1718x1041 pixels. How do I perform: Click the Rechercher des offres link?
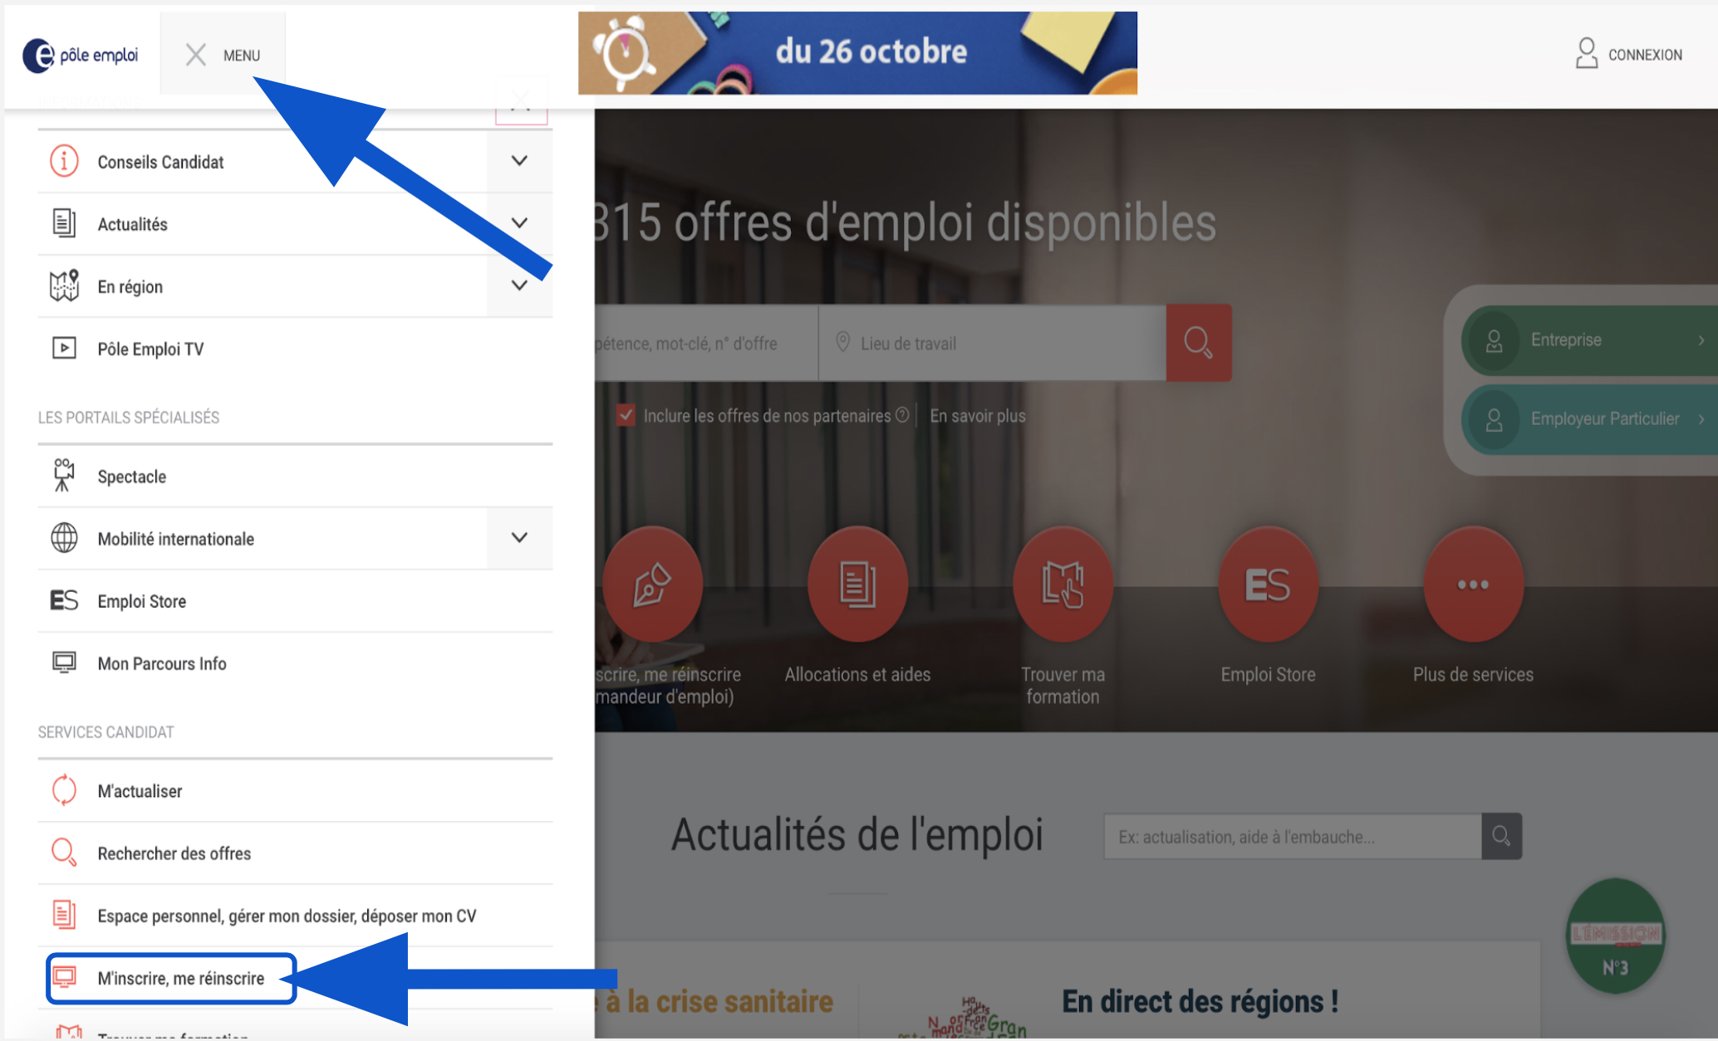(173, 853)
